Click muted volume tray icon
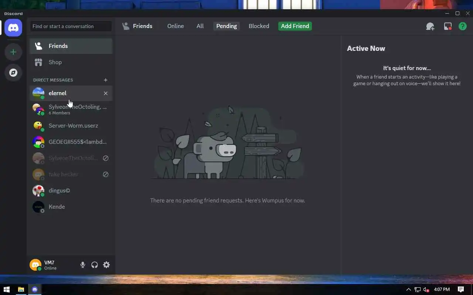The width and height of the screenshot is (473, 295). (426, 289)
